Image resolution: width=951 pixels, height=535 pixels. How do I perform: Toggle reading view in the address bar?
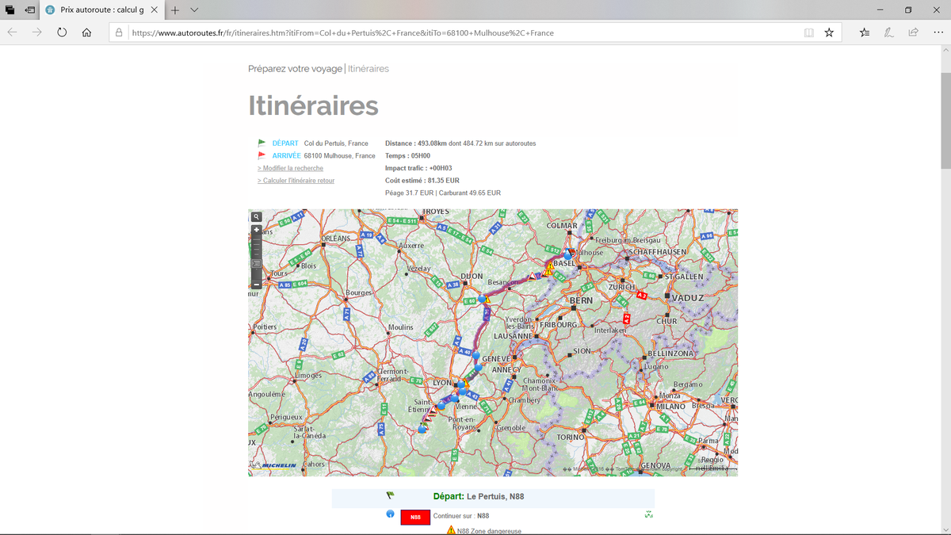point(807,32)
